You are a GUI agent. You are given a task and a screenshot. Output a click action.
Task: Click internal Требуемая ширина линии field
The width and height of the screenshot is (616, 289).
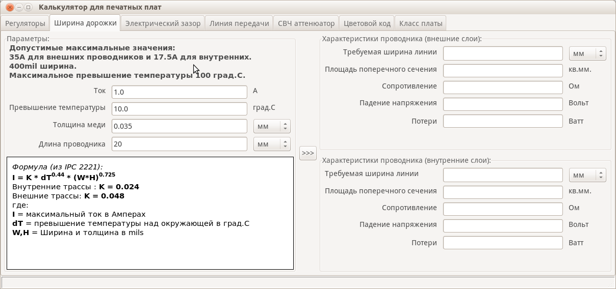coord(503,175)
